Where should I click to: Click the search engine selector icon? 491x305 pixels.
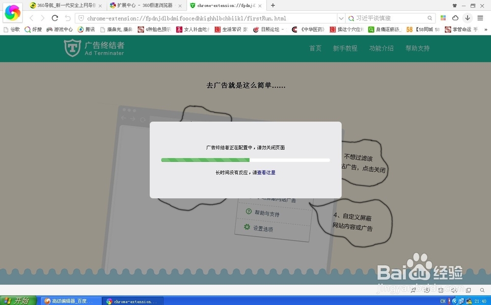pos(351,18)
